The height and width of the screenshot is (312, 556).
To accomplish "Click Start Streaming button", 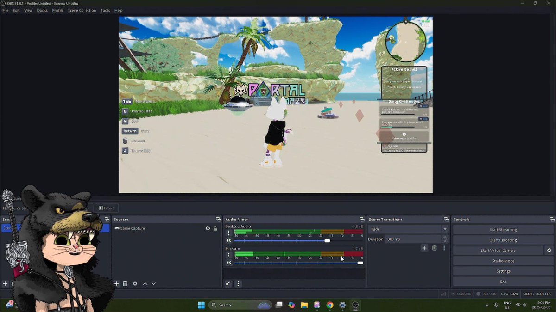I will (503, 229).
